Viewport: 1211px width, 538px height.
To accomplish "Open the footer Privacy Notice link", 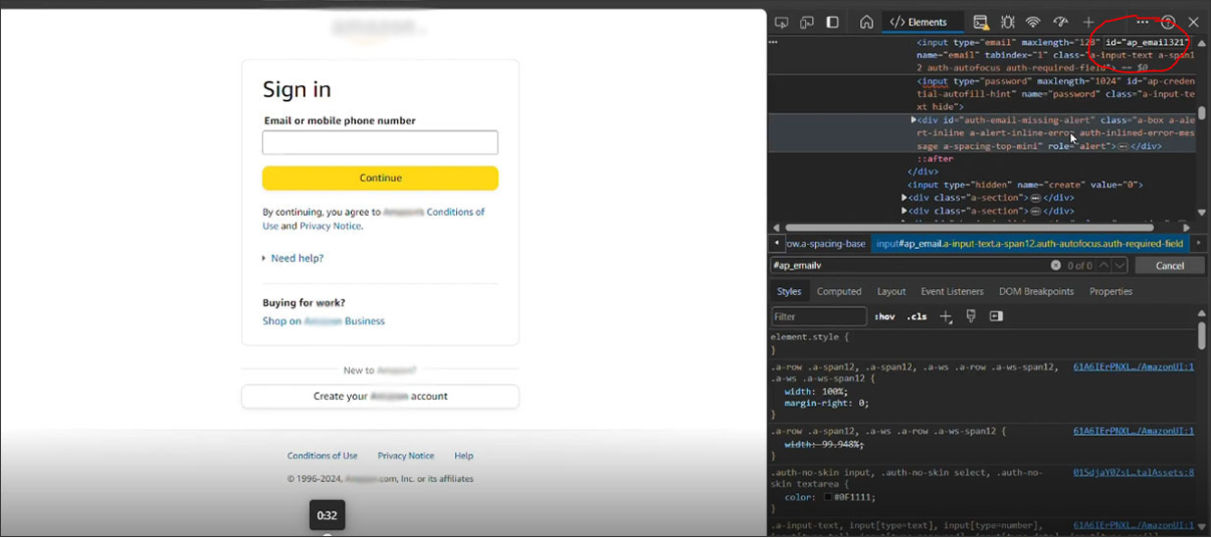I will (406, 456).
